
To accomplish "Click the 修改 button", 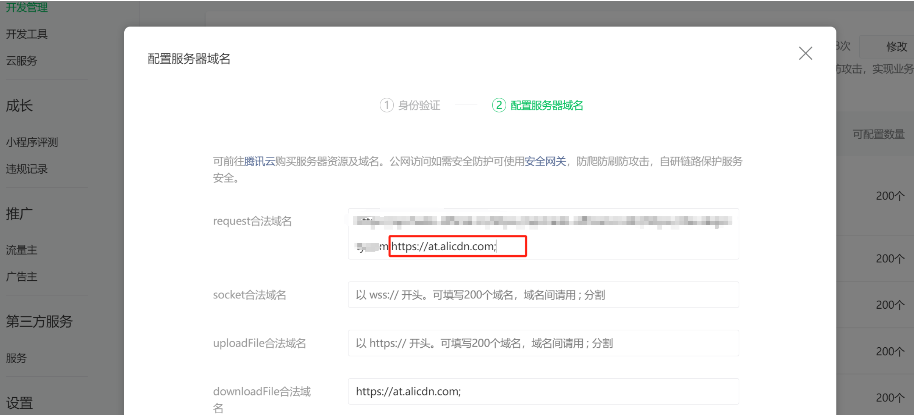I will click(x=896, y=47).
